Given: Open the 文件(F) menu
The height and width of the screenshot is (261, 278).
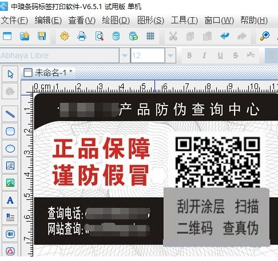Looking at the screenshot, I should pyautogui.click(x=14, y=21).
